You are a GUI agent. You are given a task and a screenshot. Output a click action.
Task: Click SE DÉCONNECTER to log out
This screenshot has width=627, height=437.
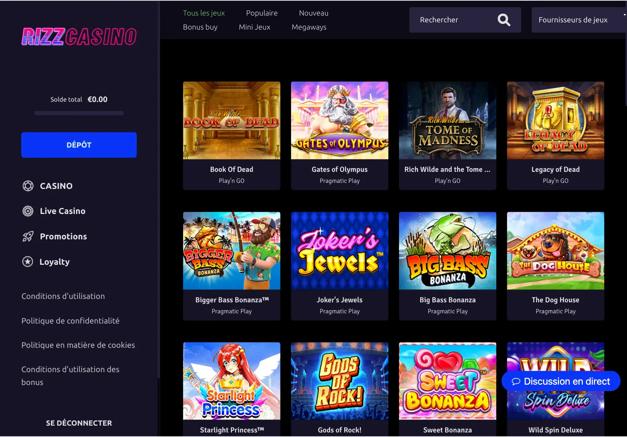click(79, 423)
